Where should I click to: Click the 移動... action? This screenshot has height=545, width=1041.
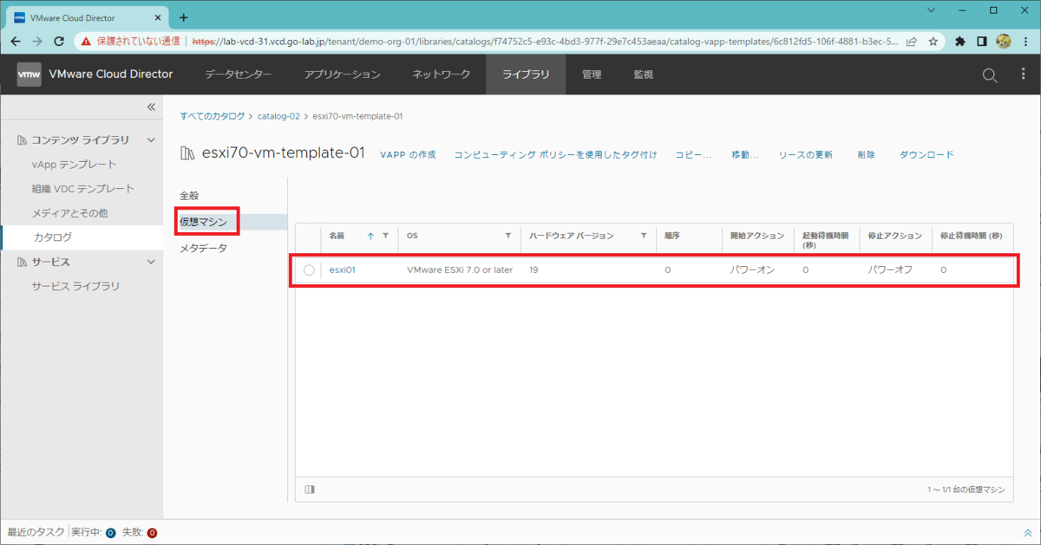click(745, 154)
